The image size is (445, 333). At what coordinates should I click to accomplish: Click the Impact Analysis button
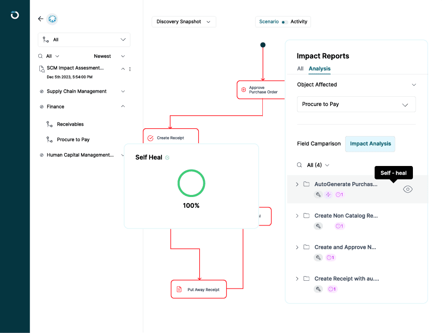pos(370,144)
